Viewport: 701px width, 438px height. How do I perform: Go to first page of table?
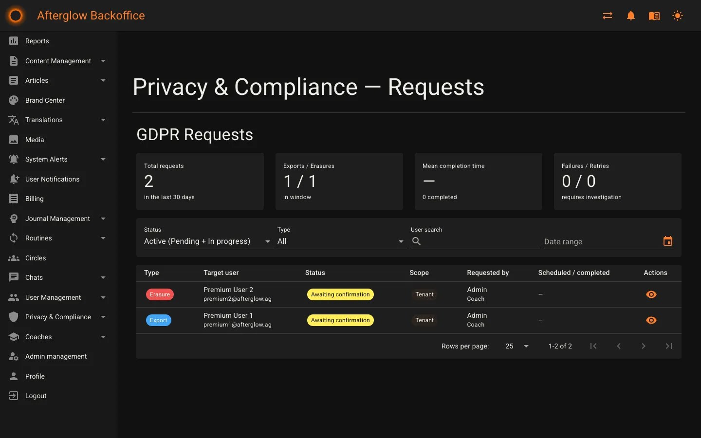pyautogui.click(x=593, y=346)
